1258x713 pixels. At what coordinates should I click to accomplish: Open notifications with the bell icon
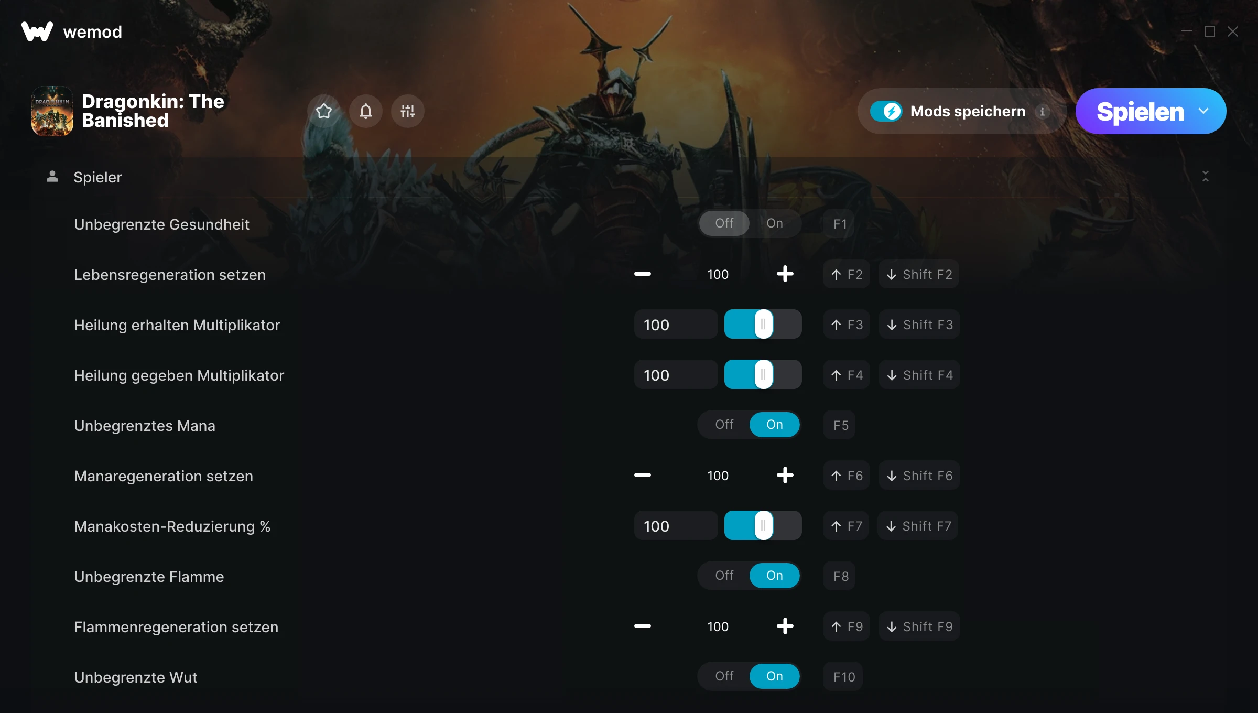pos(366,111)
